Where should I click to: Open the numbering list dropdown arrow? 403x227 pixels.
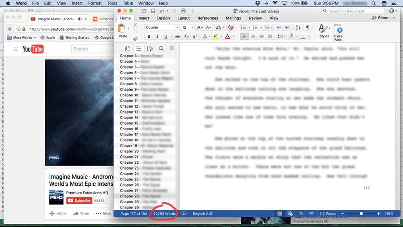tap(261, 27)
